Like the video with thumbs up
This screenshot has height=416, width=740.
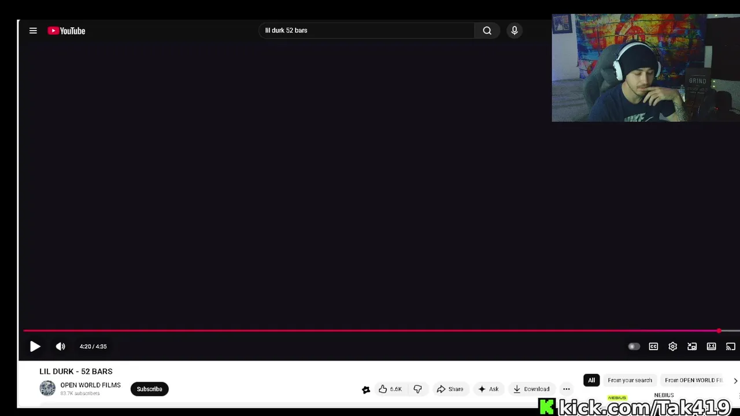tap(390, 389)
